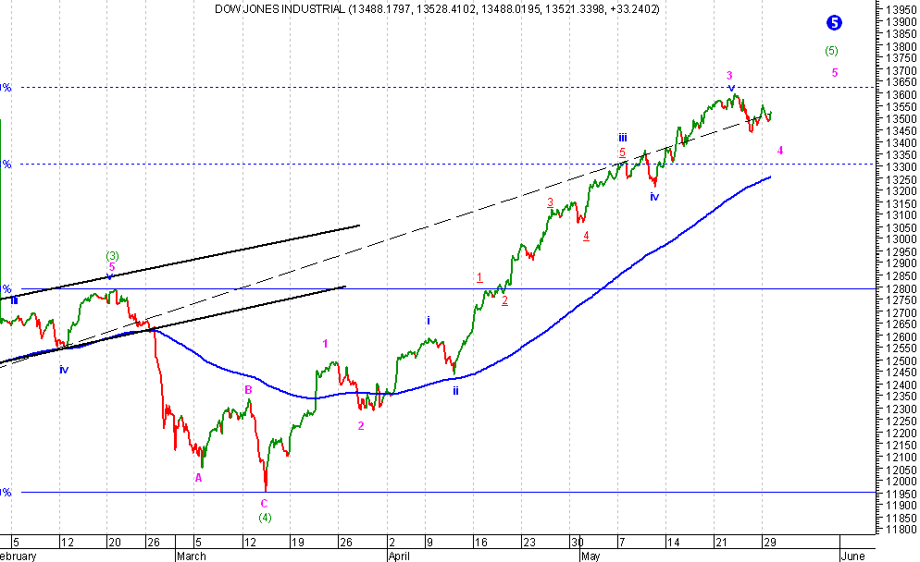Select the blue i wave label
This screenshot has width=920, height=562.
pos(429,321)
